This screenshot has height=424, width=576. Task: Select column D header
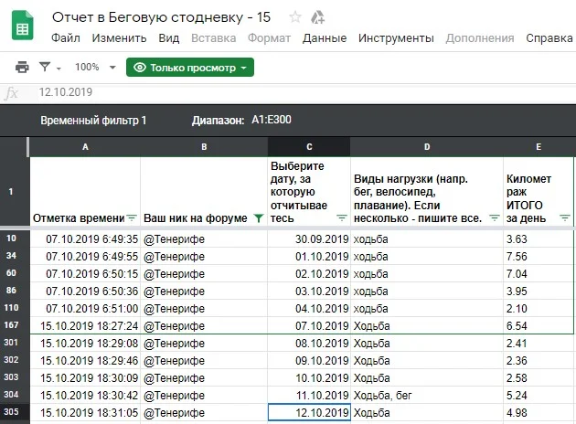(x=426, y=147)
